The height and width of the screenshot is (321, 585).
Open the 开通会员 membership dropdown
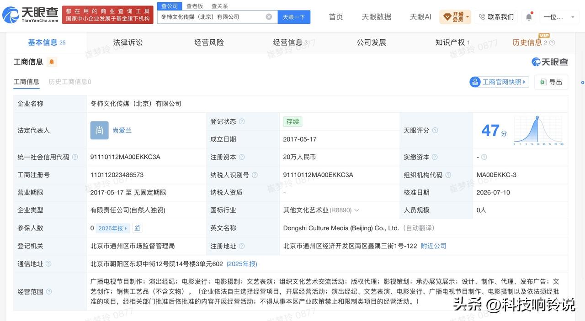[x=455, y=17]
